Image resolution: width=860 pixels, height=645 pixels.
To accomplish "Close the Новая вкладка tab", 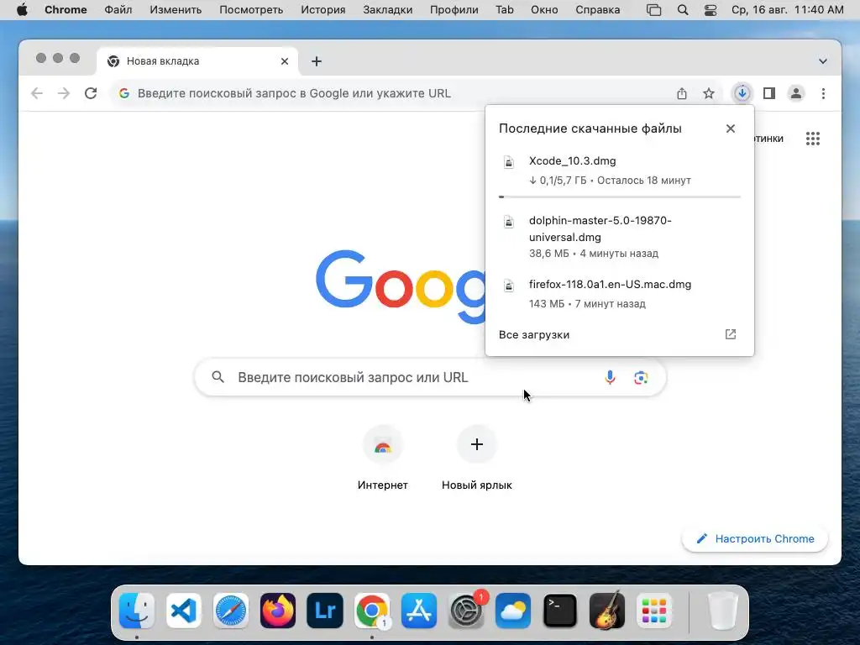I will click(285, 61).
